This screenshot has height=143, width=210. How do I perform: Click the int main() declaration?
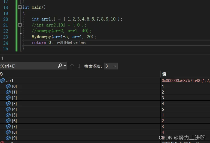click(x=34, y=7)
